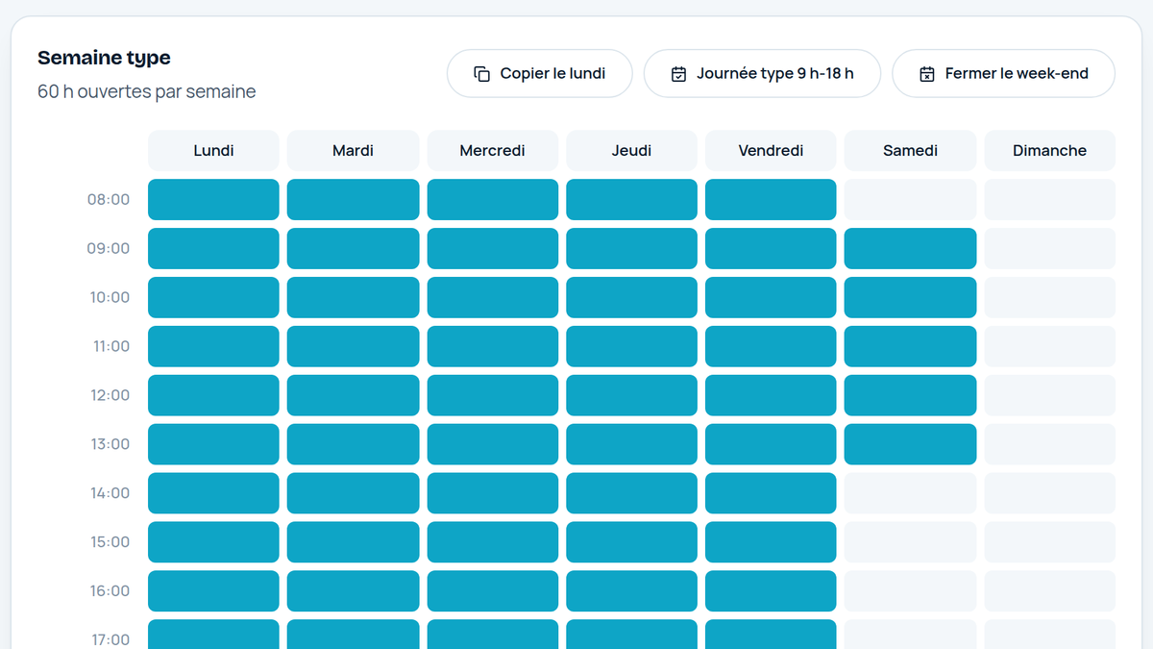This screenshot has height=649, width=1153.
Task: Toggle the Samedi 08:00 slot
Action: 910,199
